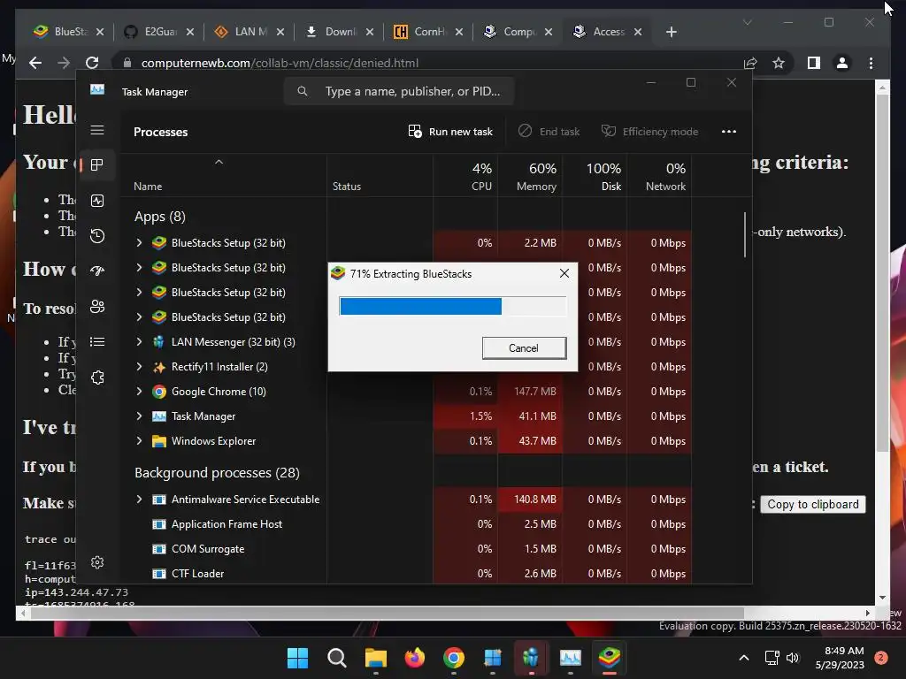This screenshot has width=906, height=679.
Task: Sort processes by Memory column
Action: pyautogui.click(x=530, y=177)
